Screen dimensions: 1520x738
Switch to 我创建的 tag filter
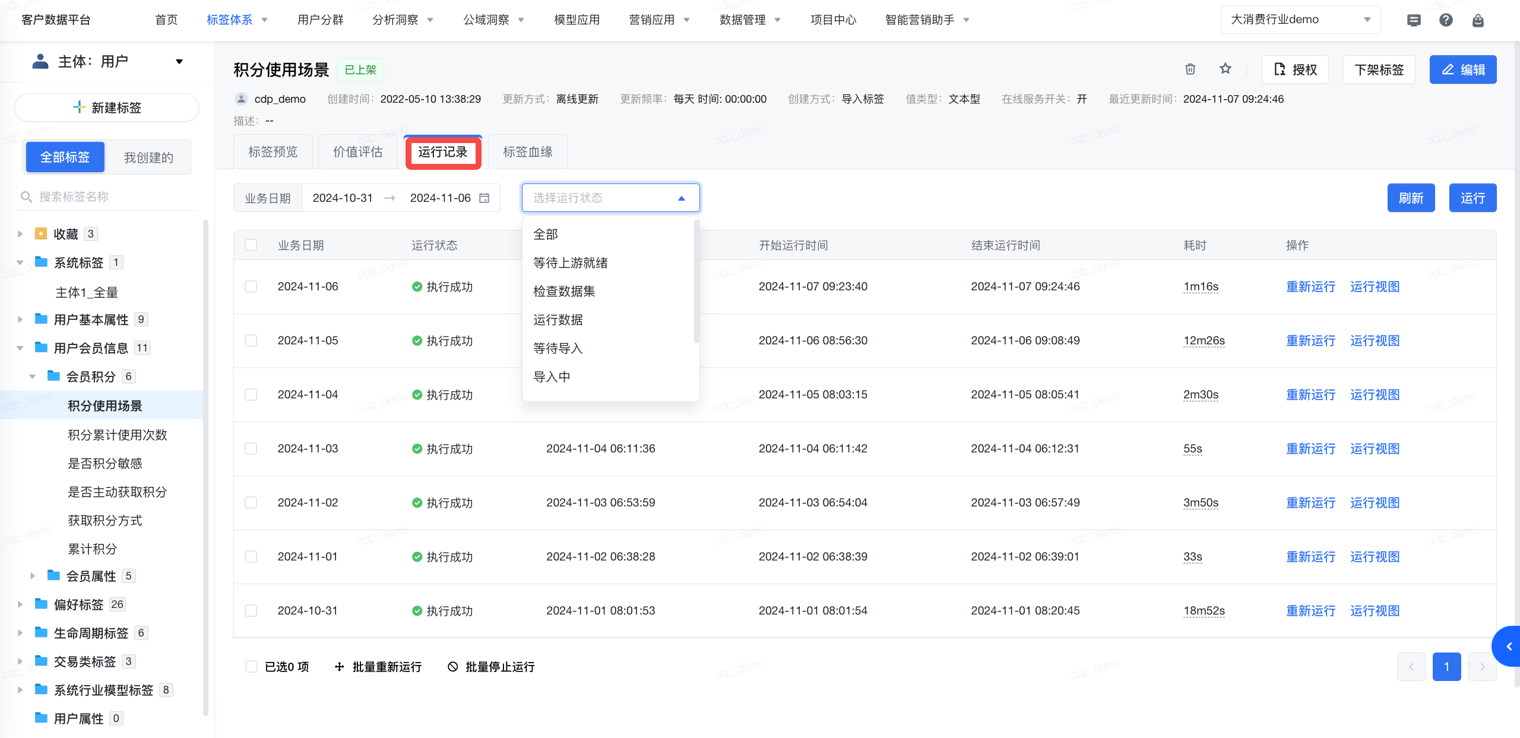[148, 157]
